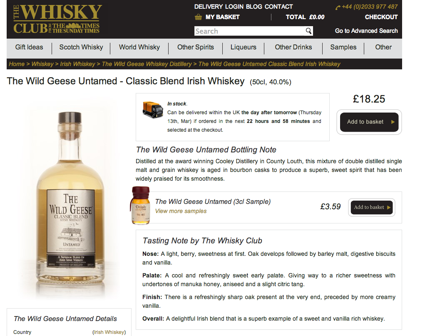Go to Advanced Search

tap(366, 31)
